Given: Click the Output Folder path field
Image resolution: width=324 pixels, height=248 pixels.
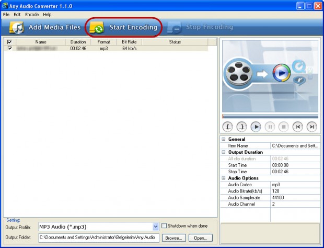Looking at the screenshot, I should point(99,238).
